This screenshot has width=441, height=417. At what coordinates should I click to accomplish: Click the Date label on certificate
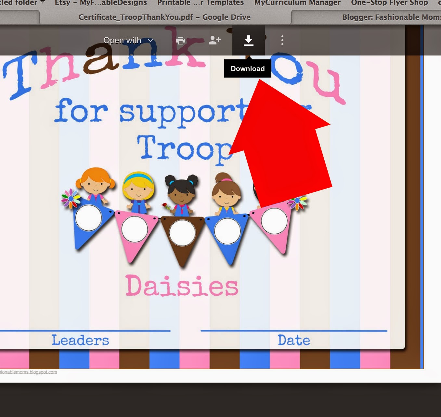click(294, 340)
